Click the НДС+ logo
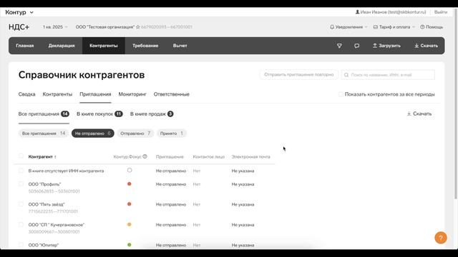The width and height of the screenshot is (458, 257). 19,27
